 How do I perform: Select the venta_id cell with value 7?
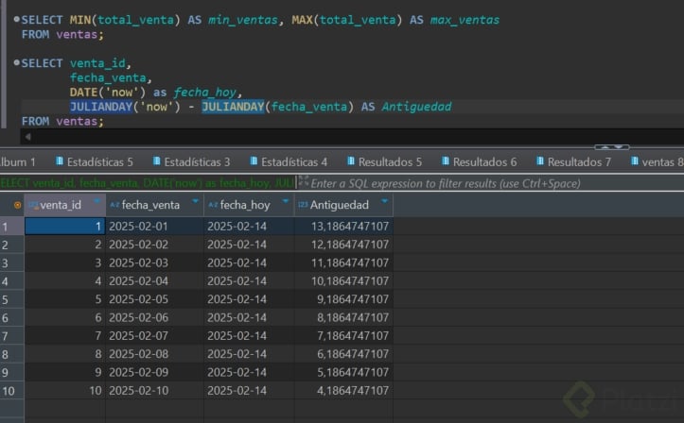click(x=65, y=336)
